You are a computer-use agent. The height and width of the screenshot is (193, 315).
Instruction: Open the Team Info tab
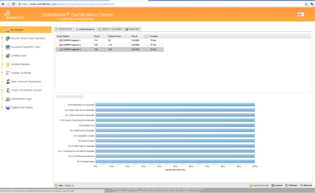pyautogui.click(x=133, y=29)
